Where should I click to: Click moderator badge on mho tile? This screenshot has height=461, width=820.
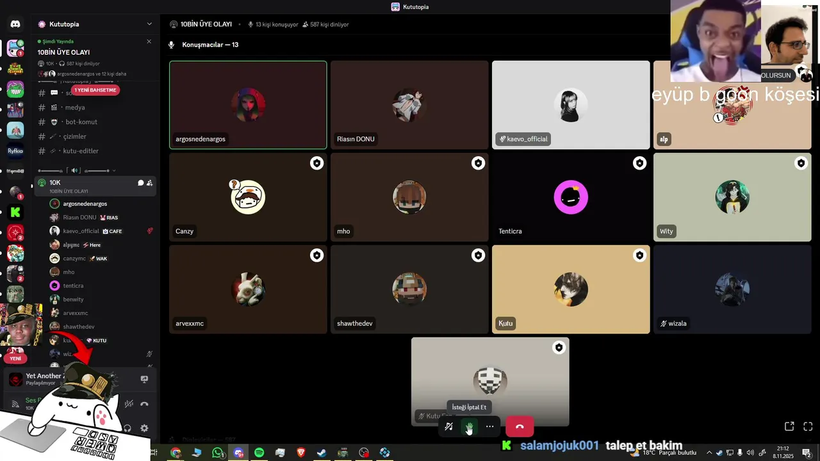pyautogui.click(x=478, y=163)
